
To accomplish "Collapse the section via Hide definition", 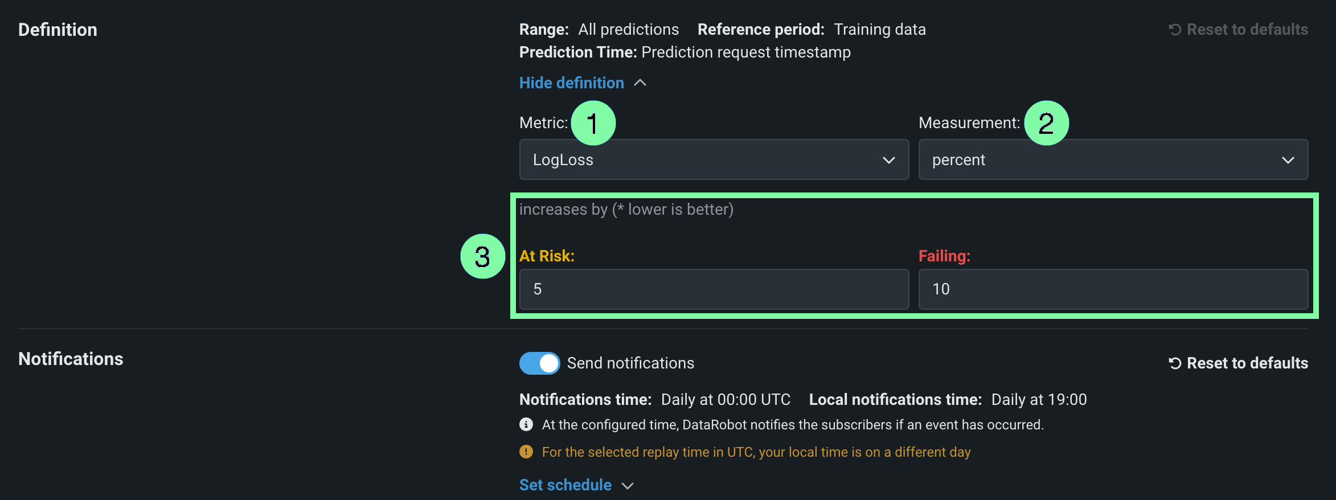I will pos(571,83).
